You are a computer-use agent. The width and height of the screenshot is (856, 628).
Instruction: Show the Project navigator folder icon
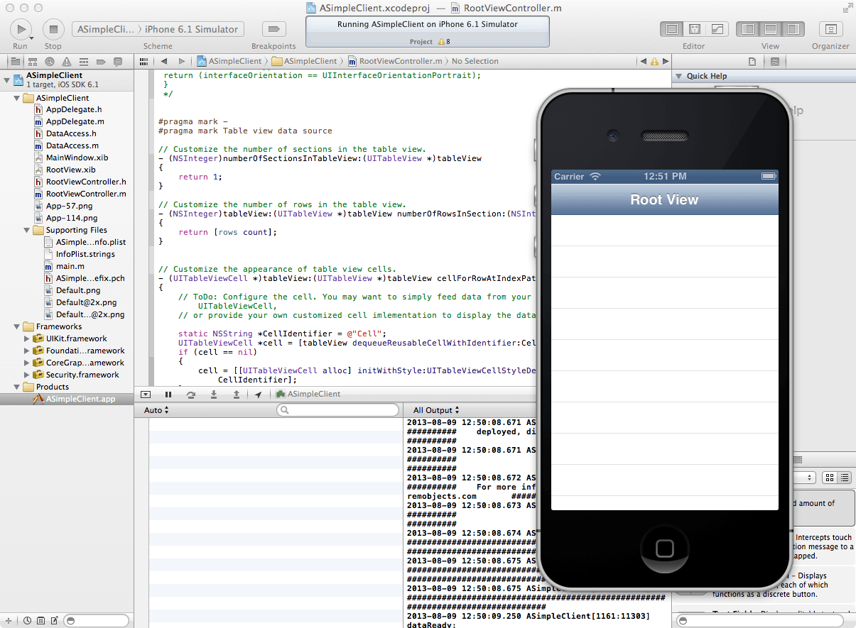16,62
